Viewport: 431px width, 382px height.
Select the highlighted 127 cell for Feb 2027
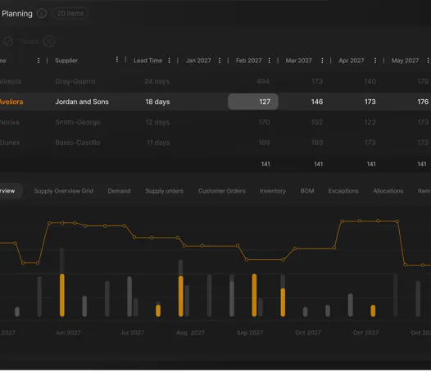point(253,102)
